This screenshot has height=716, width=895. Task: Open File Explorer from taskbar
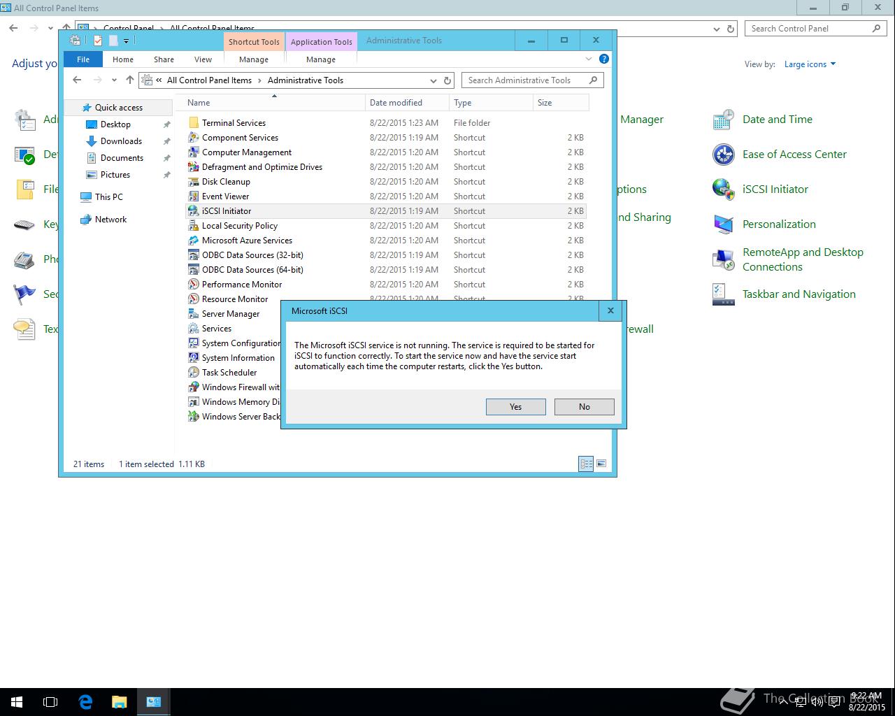120,702
